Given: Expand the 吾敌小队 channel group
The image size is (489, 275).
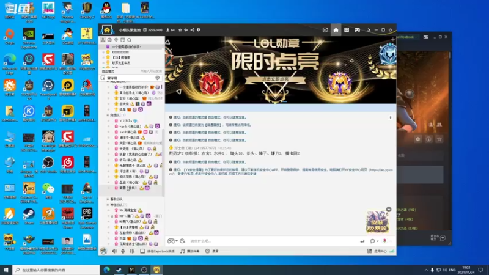Looking at the screenshot, I should (108, 199).
